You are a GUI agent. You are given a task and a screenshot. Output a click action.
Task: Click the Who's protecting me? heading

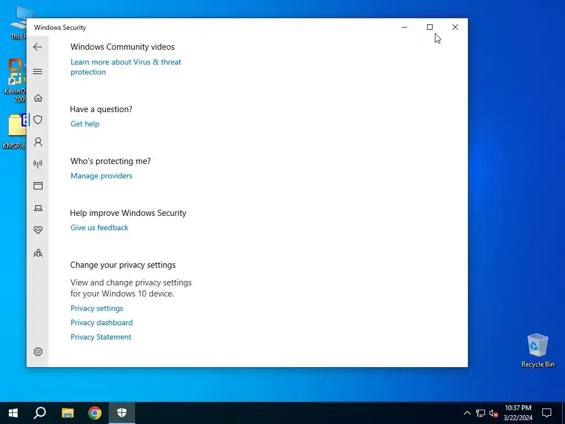pos(110,161)
